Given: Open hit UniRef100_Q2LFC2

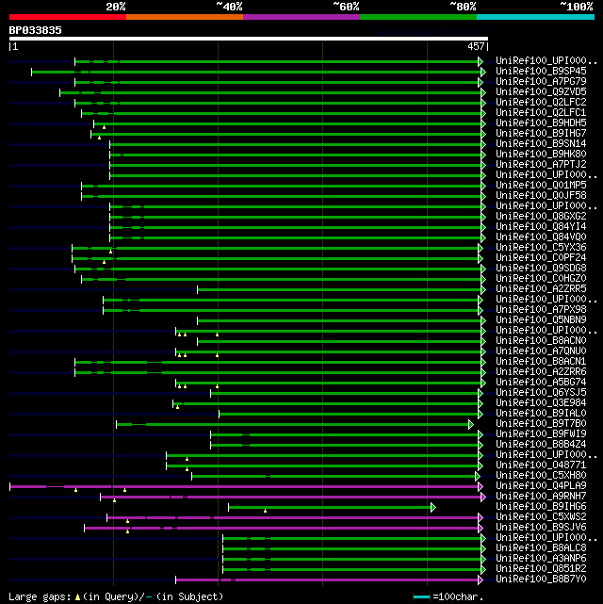Looking at the screenshot, I should click(541, 103).
